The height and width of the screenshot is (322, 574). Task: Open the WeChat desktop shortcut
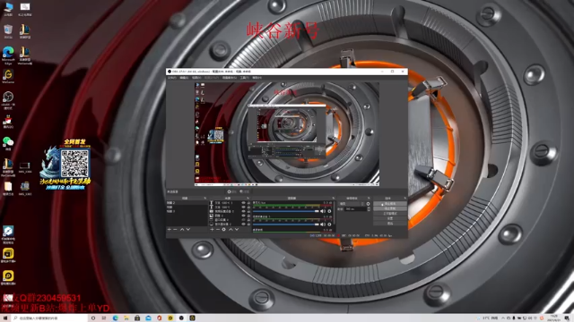[8, 143]
